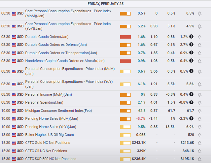The height and width of the screenshot is (164, 211).
Task: Click info icon for Personal Income (MoM)
Action: click(191, 94)
